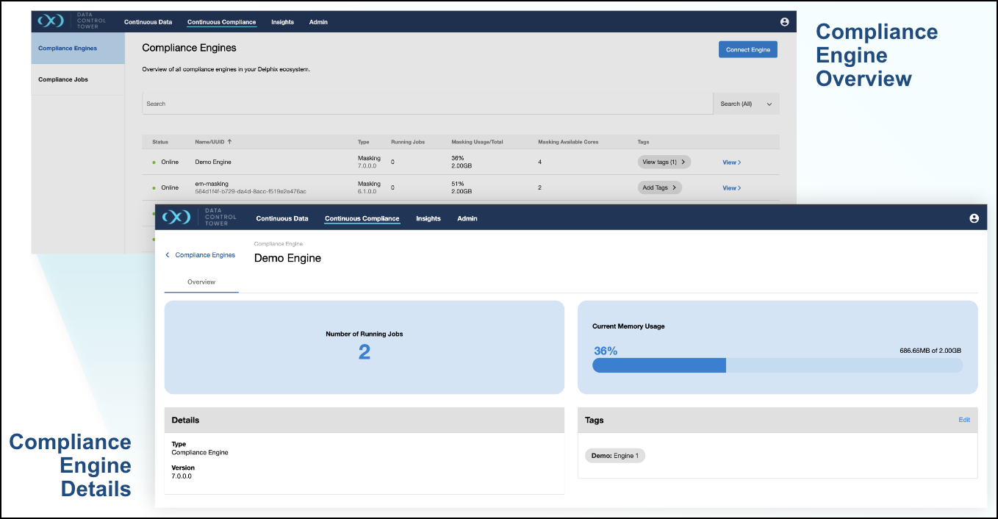Open the View link for Demo Engine row
This screenshot has width=998, height=519.
pos(731,162)
